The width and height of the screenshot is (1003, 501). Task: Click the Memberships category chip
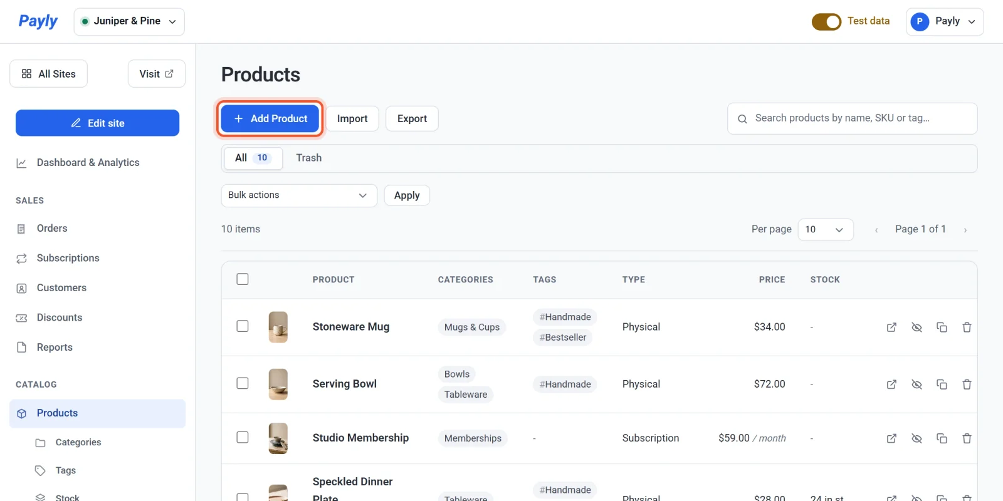pos(473,438)
